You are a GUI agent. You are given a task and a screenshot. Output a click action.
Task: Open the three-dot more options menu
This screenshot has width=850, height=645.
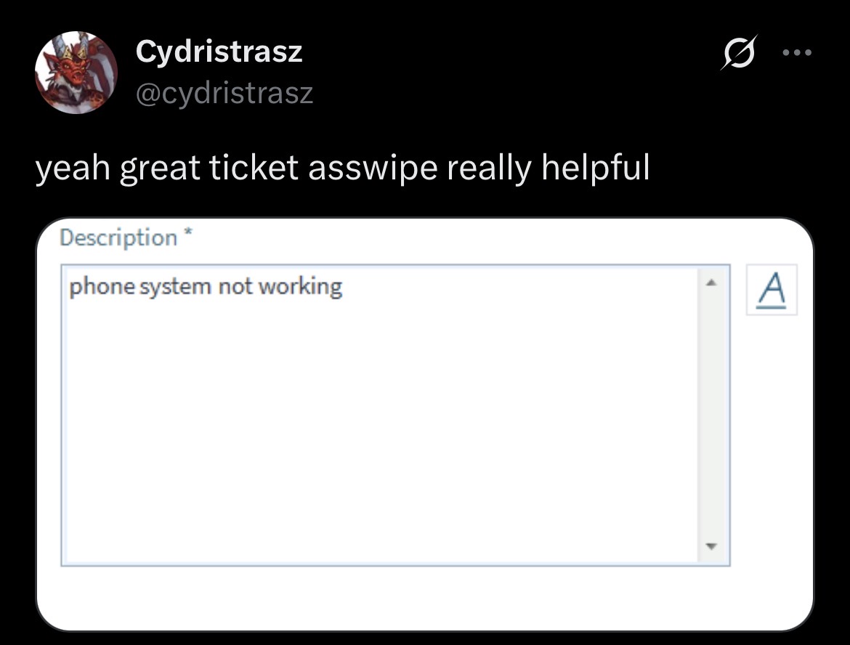click(798, 52)
